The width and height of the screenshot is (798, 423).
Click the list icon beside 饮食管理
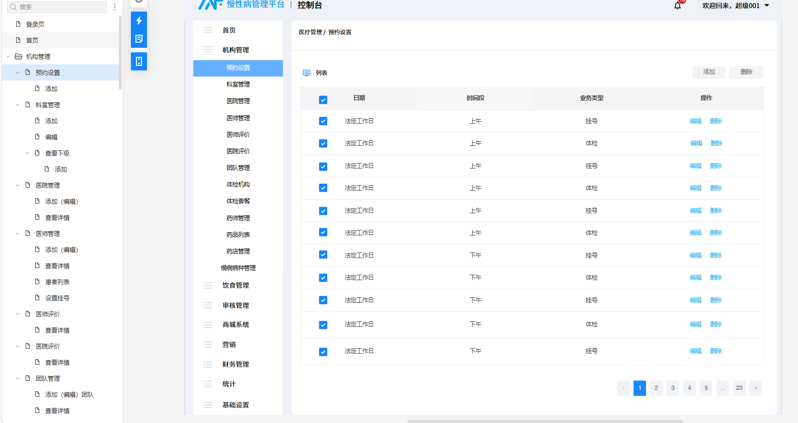[x=207, y=285]
